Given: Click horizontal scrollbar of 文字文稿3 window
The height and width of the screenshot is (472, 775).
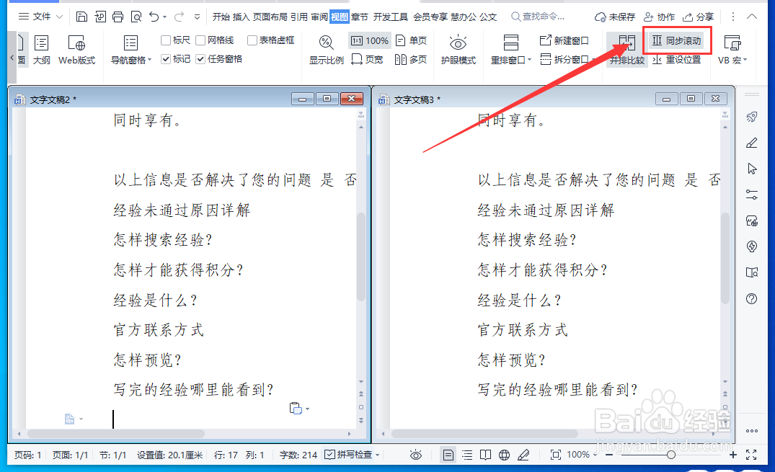Looking at the screenshot, I should coord(484,434).
